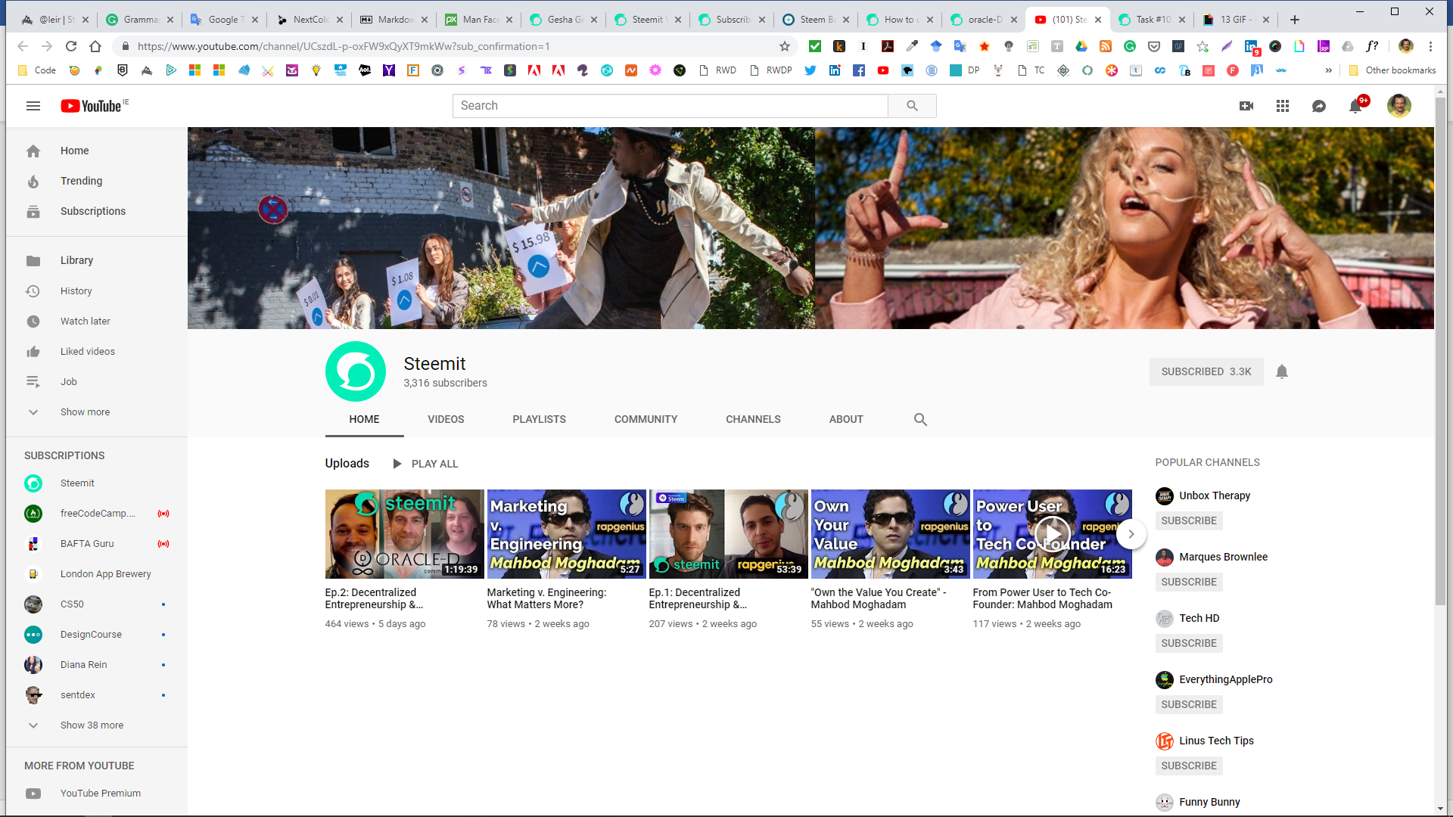The height and width of the screenshot is (817, 1453).
Task: Open London App Brewery subscription
Action: click(97, 574)
